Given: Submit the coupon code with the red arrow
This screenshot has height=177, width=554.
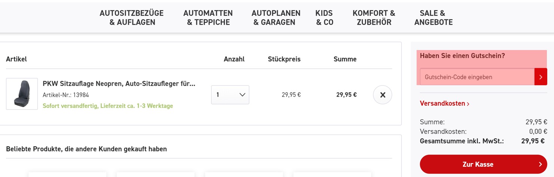Looking at the screenshot, I should point(541,77).
